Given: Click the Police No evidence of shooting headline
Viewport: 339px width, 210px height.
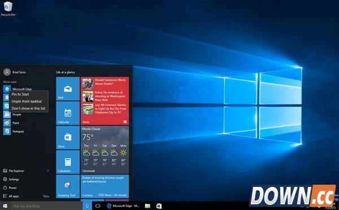Looking at the screenshot, I should click(110, 96).
